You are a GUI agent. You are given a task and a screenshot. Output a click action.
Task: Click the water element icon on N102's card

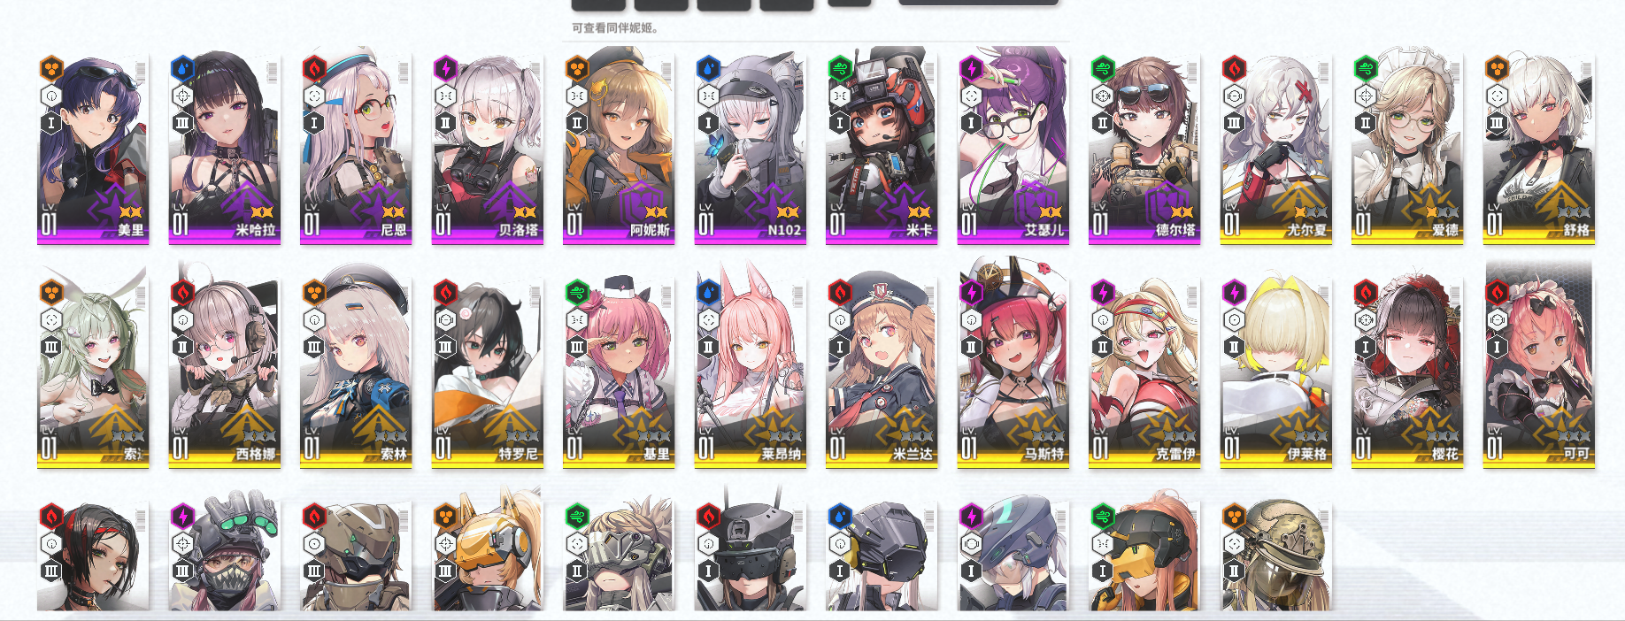708,68
